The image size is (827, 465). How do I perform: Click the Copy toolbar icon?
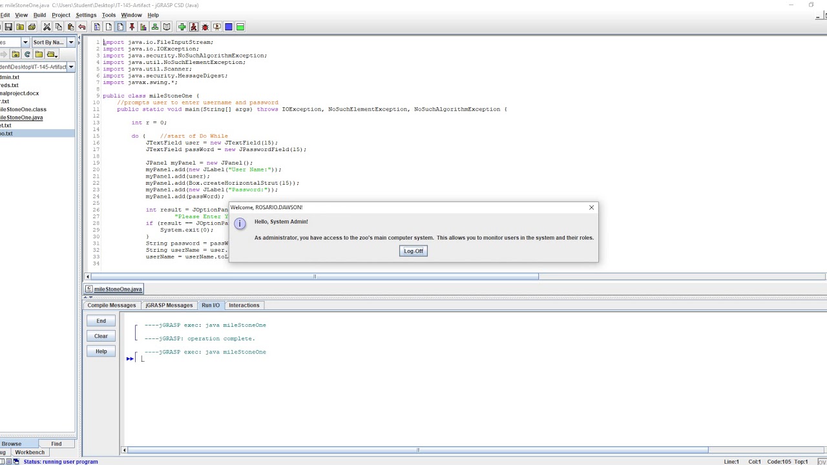58,27
